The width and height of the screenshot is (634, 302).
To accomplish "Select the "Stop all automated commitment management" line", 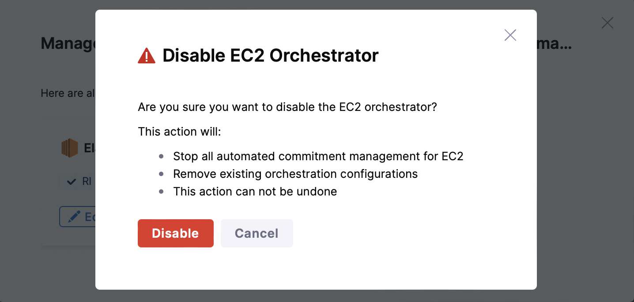I will coord(318,156).
